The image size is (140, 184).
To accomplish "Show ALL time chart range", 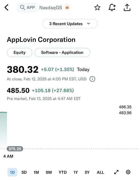I will pos(101,172).
